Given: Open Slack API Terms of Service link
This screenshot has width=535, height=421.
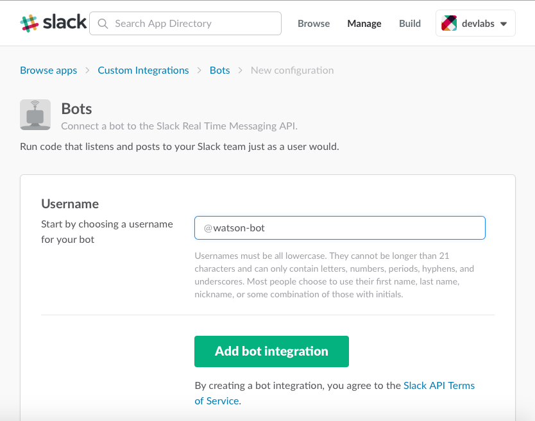Looking at the screenshot, I should click(439, 386).
